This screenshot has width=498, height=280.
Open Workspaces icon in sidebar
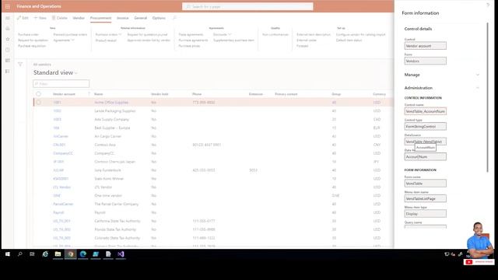[x=8, y=61]
